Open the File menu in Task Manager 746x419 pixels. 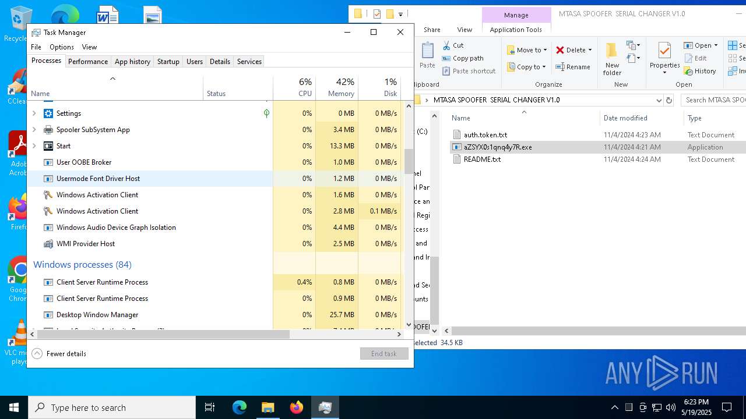coord(36,47)
